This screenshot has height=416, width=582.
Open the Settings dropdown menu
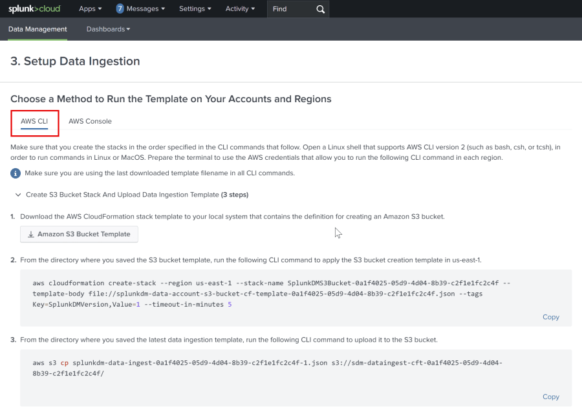[x=195, y=8]
